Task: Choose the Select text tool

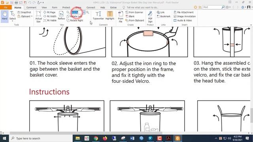Action: (13, 16)
